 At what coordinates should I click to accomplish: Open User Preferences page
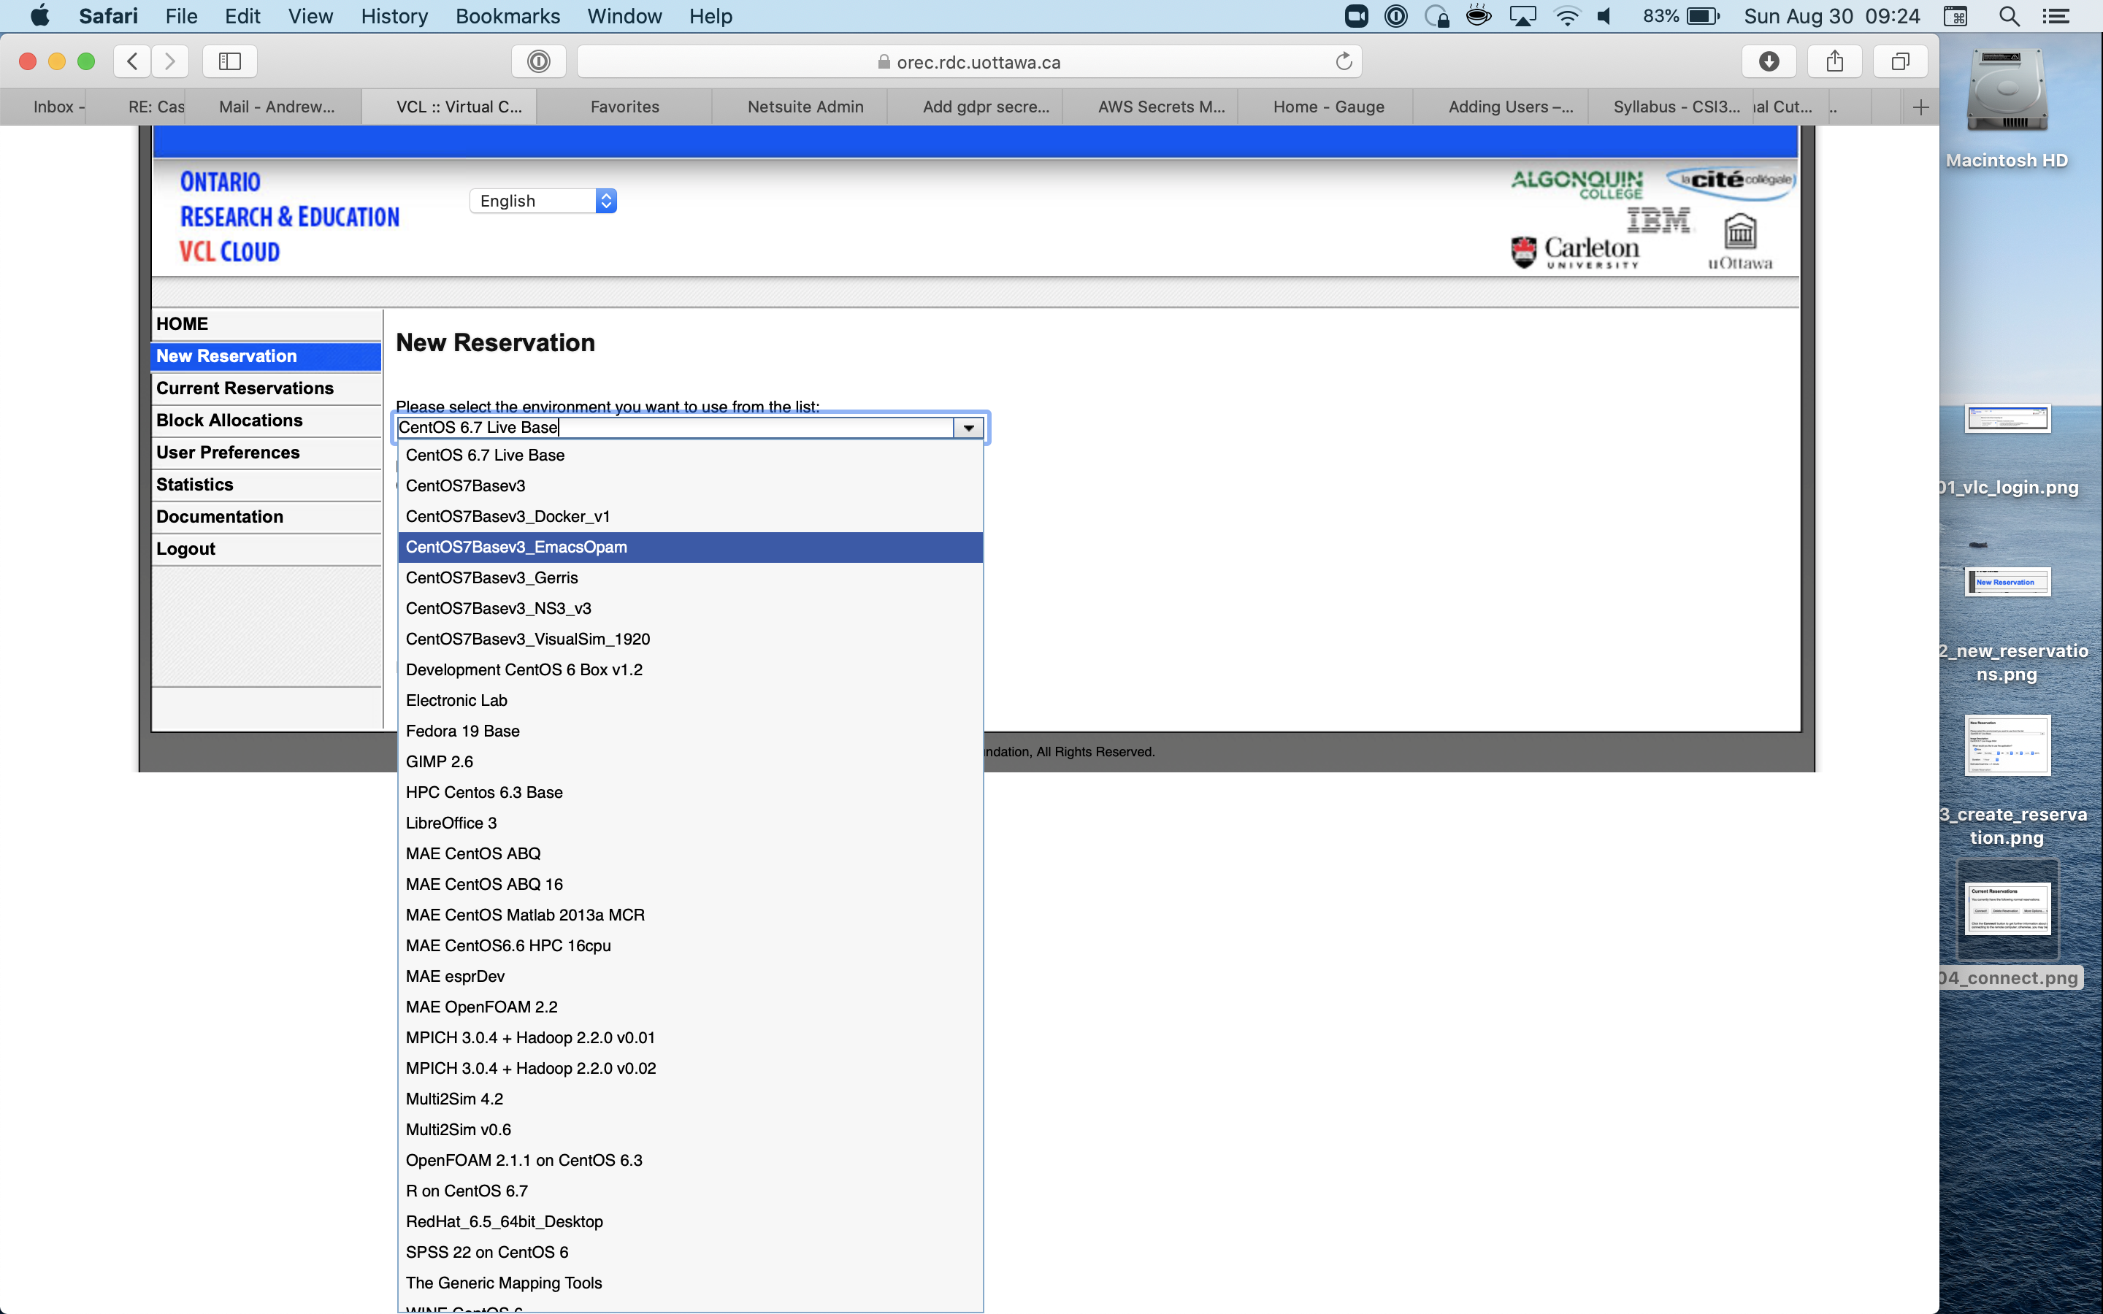(267, 453)
